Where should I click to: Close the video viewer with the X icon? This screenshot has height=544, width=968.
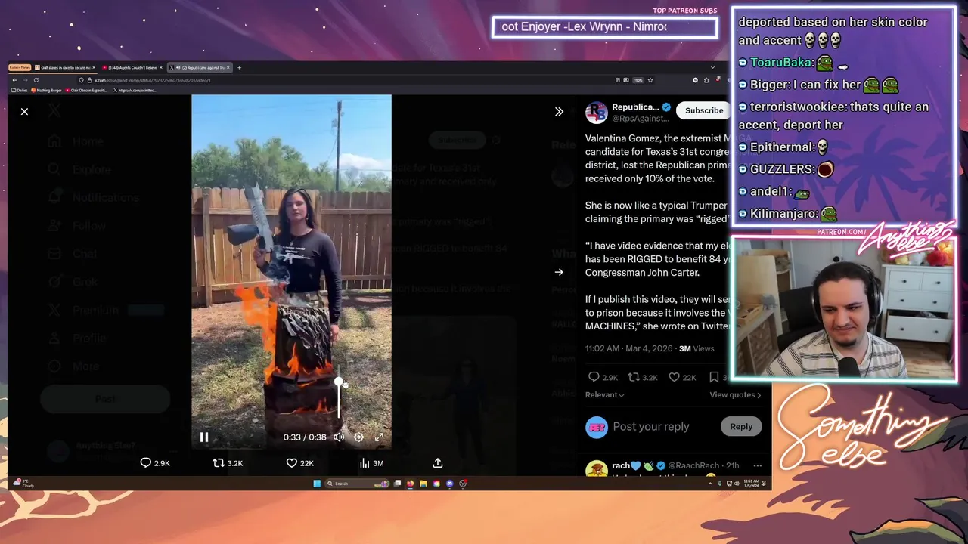pos(24,112)
